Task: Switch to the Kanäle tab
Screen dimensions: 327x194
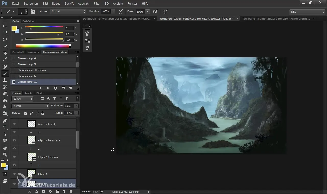Action: coord(28,93)
